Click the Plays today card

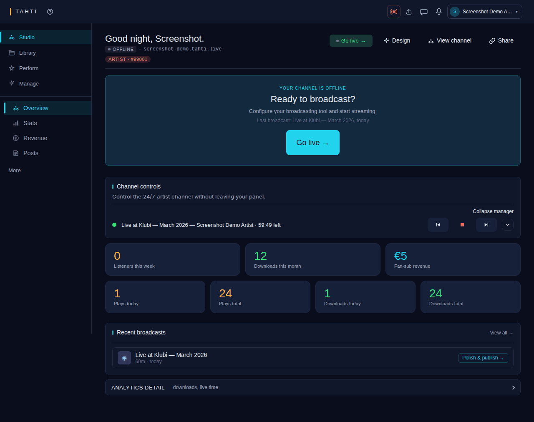click(155, 297)
